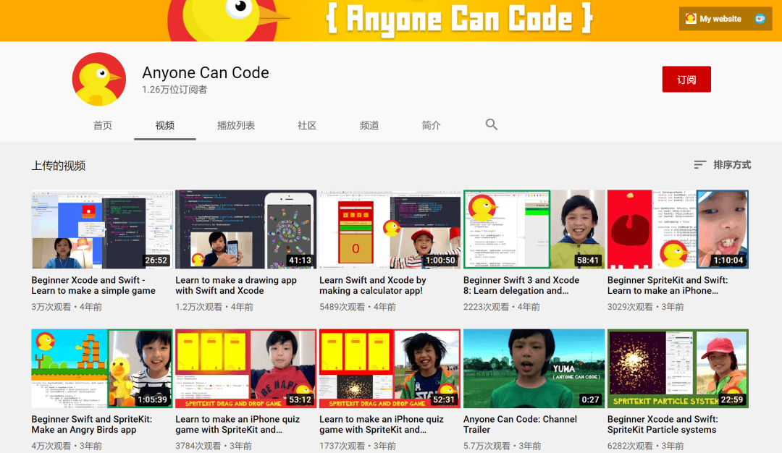
Task: Click title 'Beginner Xcode and Swift - Learn to make a simple game'
Action: point(93,286)
